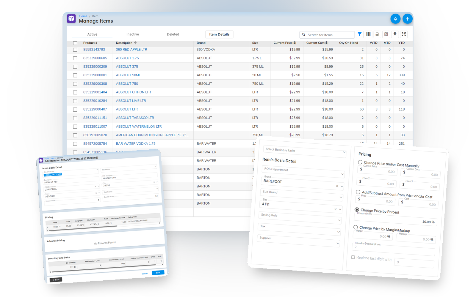Click the purple cube logo in Manage Items
The width and height of the screenshot is (476, 297).
71,18
